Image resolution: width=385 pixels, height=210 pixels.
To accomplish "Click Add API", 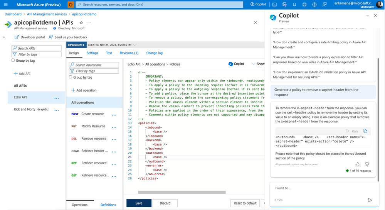I will 22,73.
